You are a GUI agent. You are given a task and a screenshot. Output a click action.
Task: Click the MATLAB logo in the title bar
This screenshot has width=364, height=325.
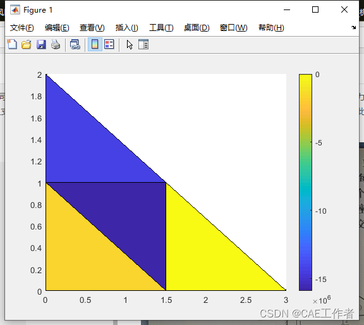pos(15,9)
